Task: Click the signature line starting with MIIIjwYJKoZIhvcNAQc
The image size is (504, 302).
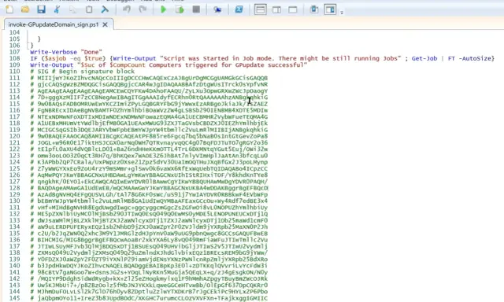Action: pos(149,78)
